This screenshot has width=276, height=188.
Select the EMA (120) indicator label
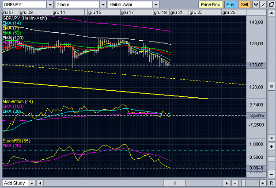13,38
